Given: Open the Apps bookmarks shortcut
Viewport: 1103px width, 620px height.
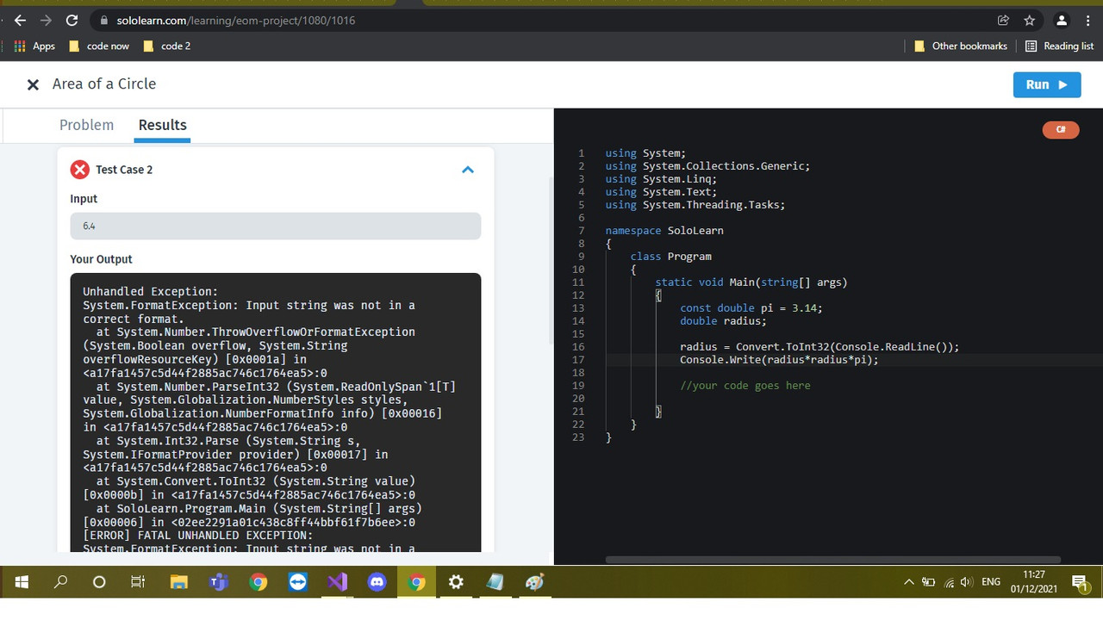Looking at the screenshot, I should [35, 46].
